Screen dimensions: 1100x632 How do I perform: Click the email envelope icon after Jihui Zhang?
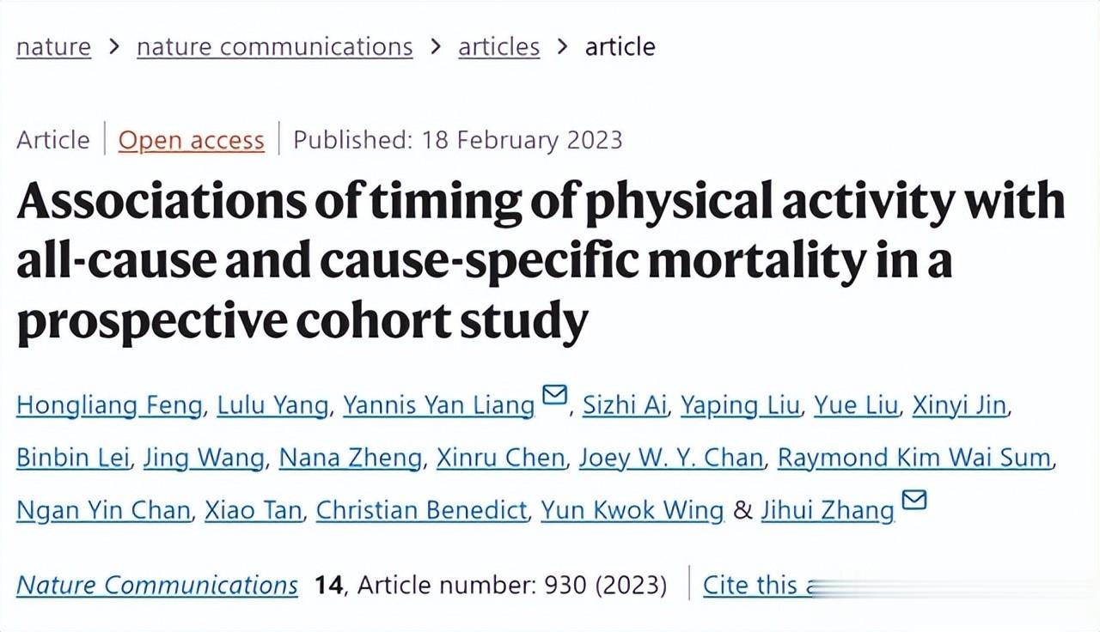[x=914, y=501]
